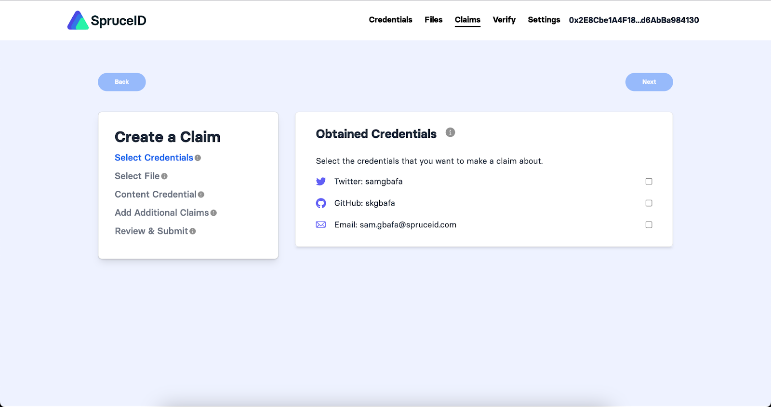Click info icon next to Select File
The height and width of the screenshot is (407, 771).
pos(164,176)
